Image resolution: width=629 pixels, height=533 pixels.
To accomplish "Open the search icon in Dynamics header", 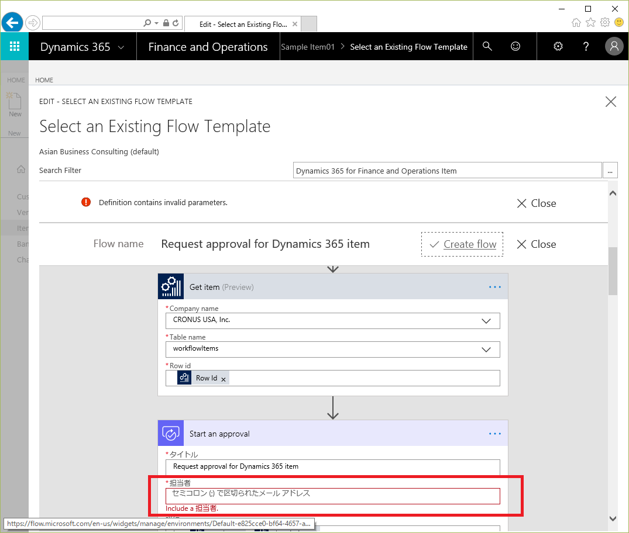I will (487, 47).
